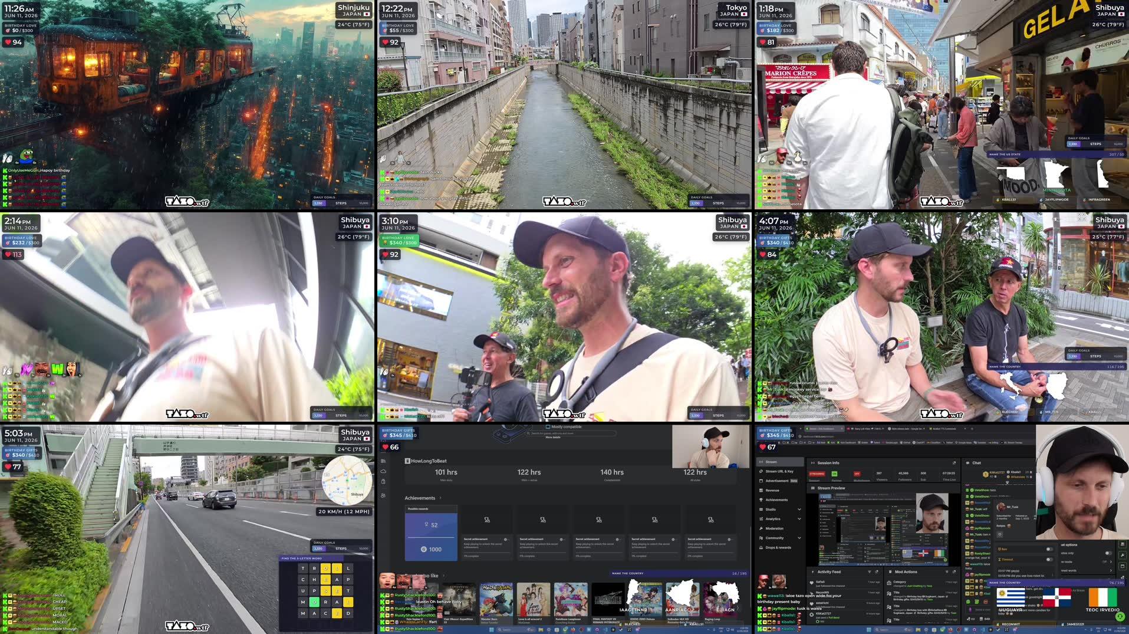Image resolution: width=1129 pixels, height=634 pixels.
Task: Pop out the Activity Feed panel
Action: coord(877,571)
